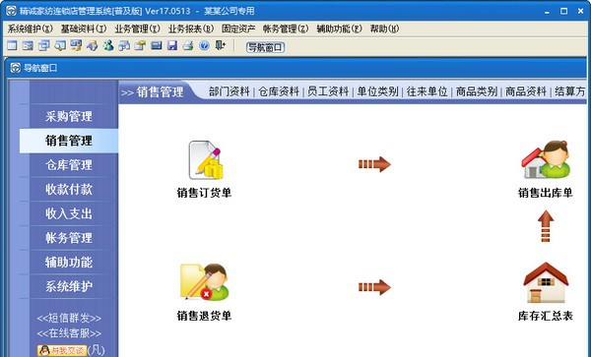
Task: Select 销售管理 in the sidebar
Action: pyautogui.click(x=69, y=141)
